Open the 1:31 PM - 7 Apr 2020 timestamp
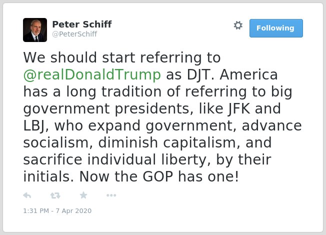326x235 pixels. point(57,211)
